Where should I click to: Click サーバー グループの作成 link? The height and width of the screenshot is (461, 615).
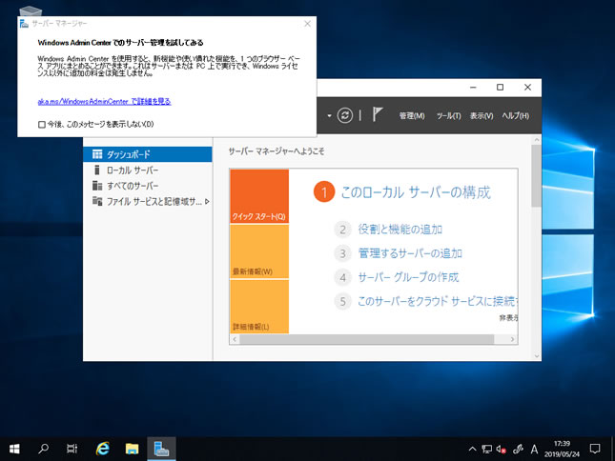(x=408, y=277)
